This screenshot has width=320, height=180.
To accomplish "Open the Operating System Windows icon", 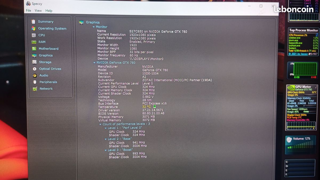I will (x=34, y=28).
